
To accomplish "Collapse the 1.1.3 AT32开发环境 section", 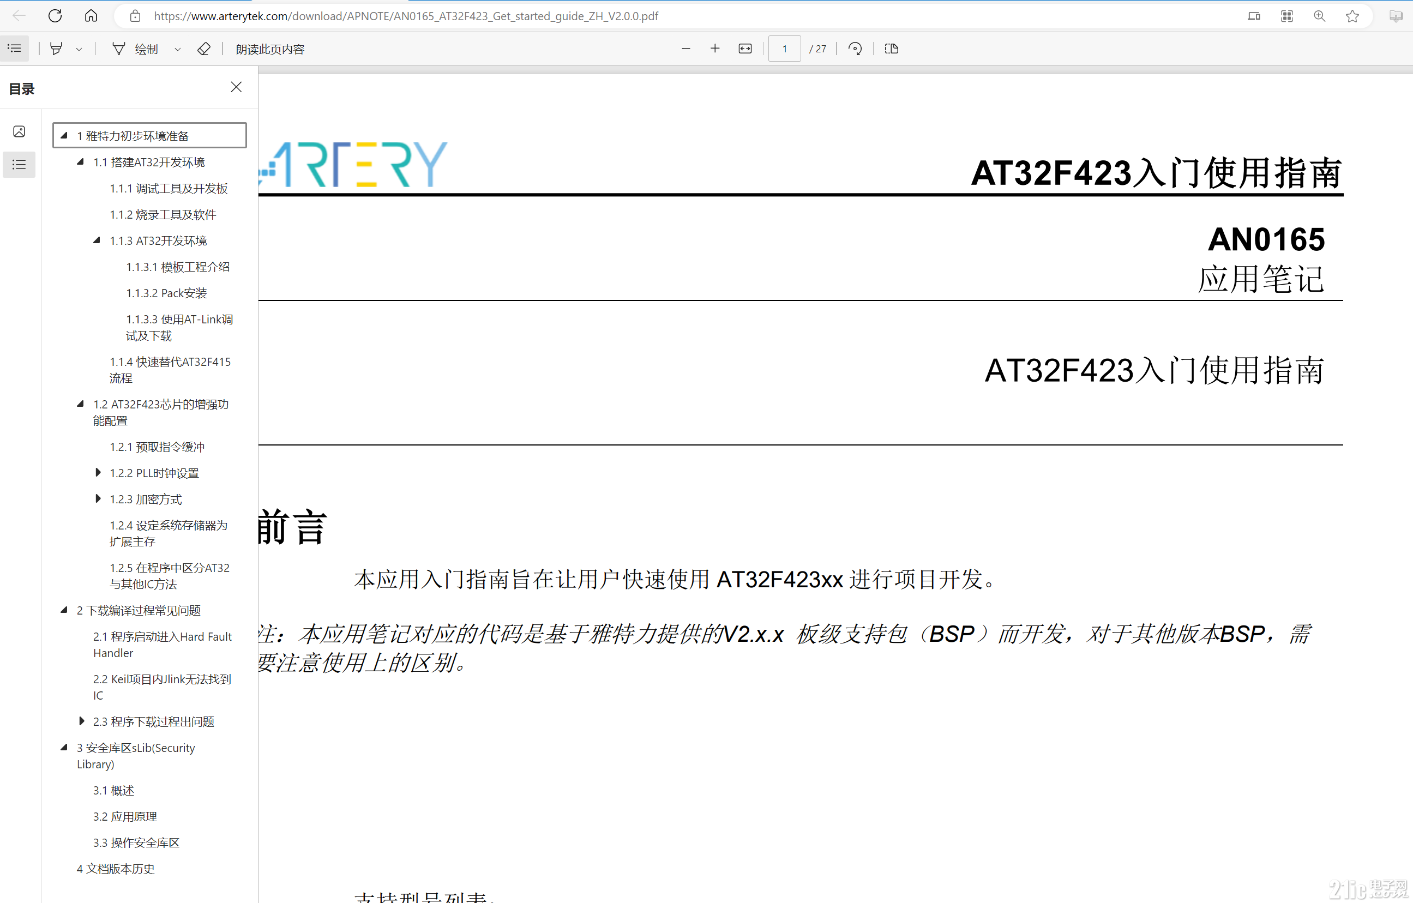I will point(97,240).
